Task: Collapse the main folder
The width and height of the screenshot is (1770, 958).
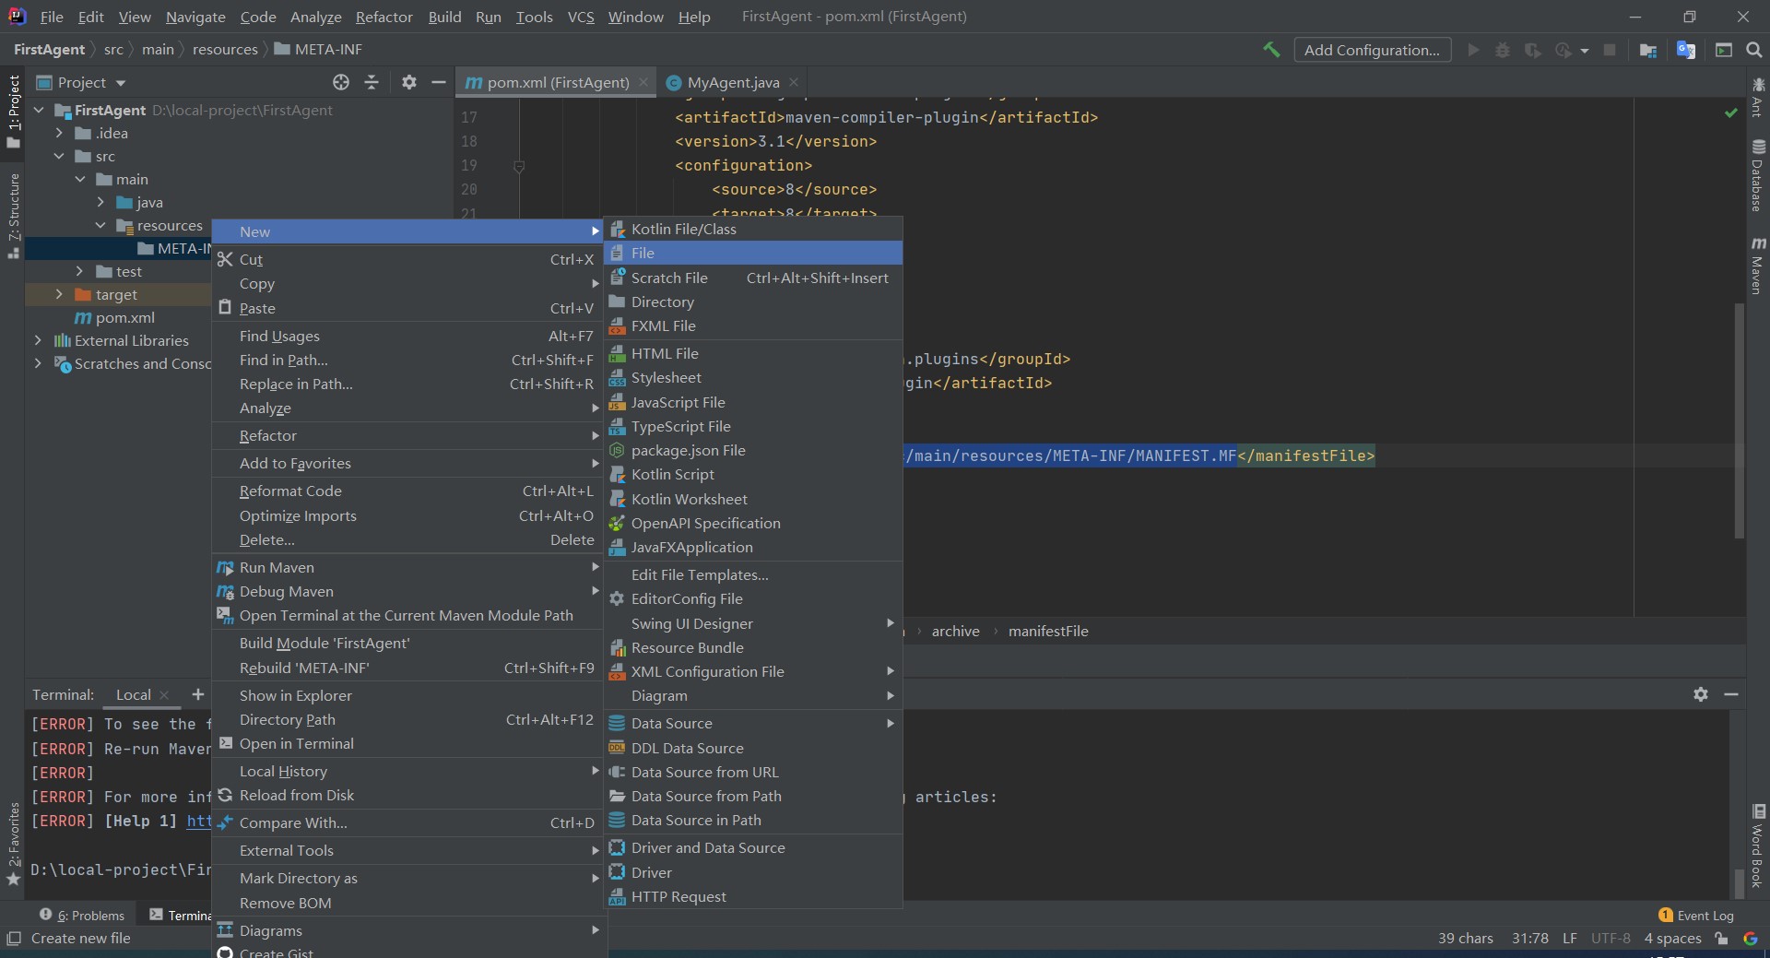Action: 80,179
